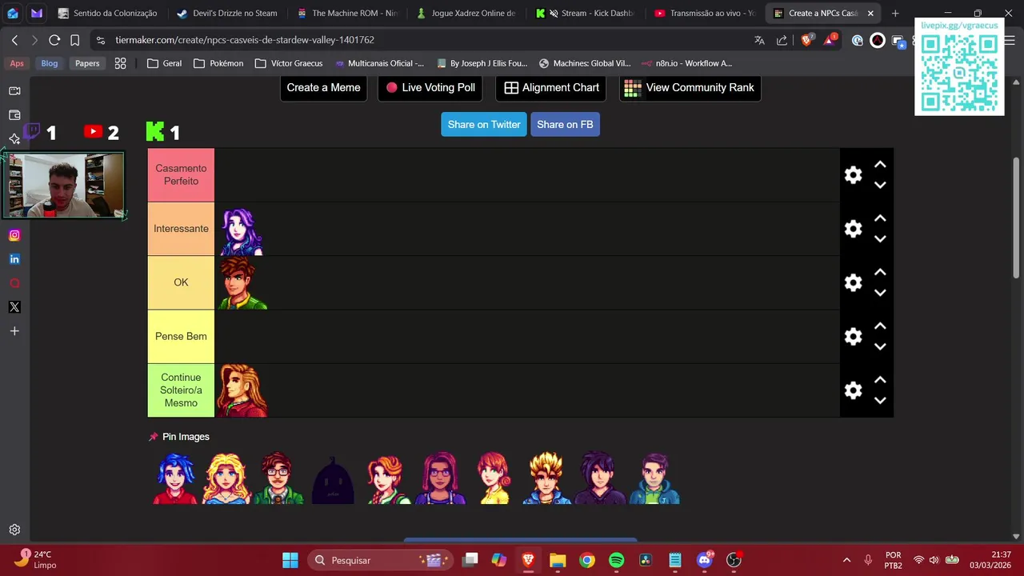The height and width of the screenshot is (576, 1024).
Task: Share on Twitter
Action: [x=484, y=124]
